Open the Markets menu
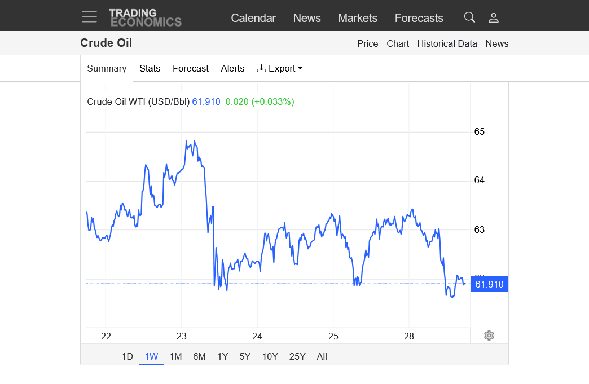Screen dimensions: 589x384 tap(358, 18)
